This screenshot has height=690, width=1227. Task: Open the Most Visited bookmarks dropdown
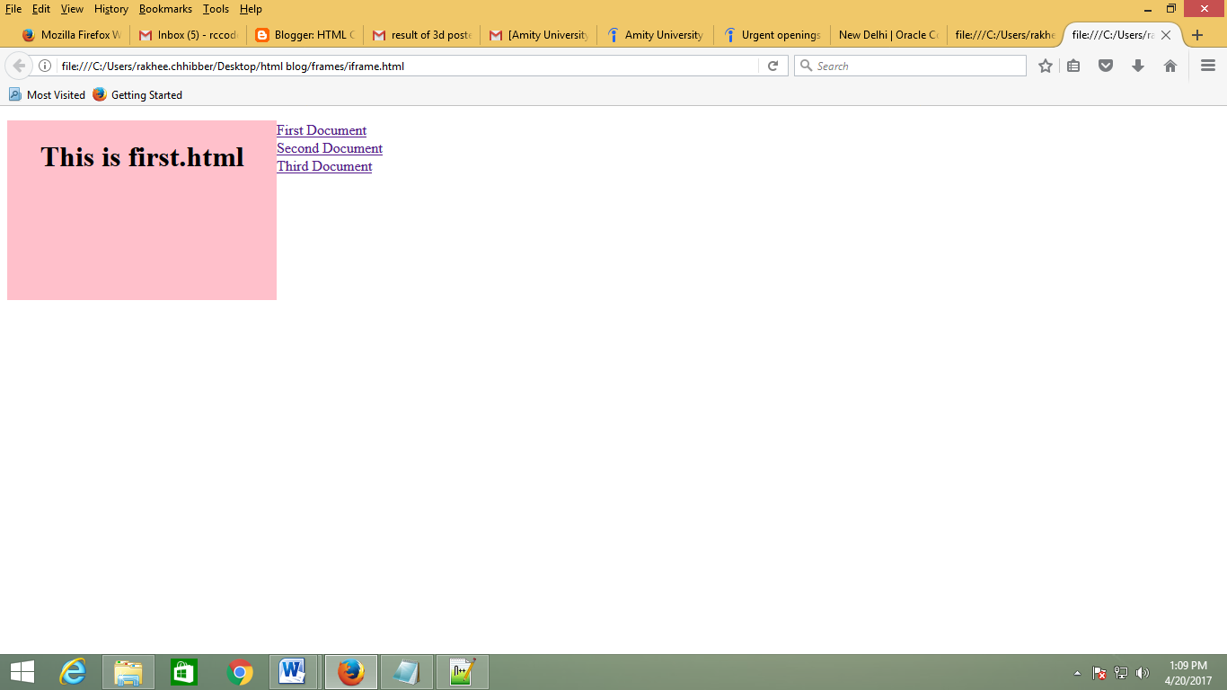point(47,94)
